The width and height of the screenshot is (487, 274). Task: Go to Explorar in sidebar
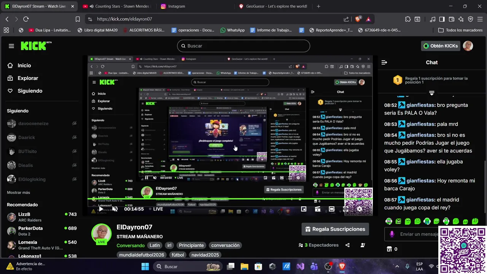[23, 78]
